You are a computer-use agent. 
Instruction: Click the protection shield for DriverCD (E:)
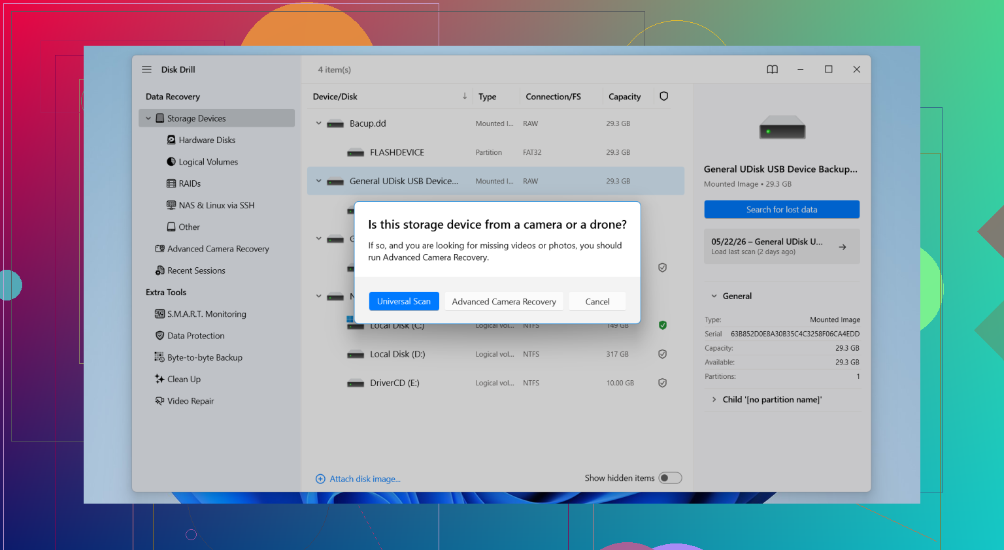[x=662, y=383]
